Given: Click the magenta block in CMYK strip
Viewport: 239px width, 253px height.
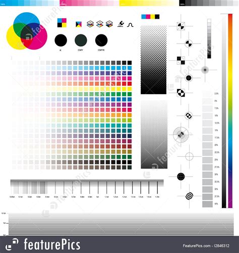Looking at the screenshot, I should tap(148, 17).
